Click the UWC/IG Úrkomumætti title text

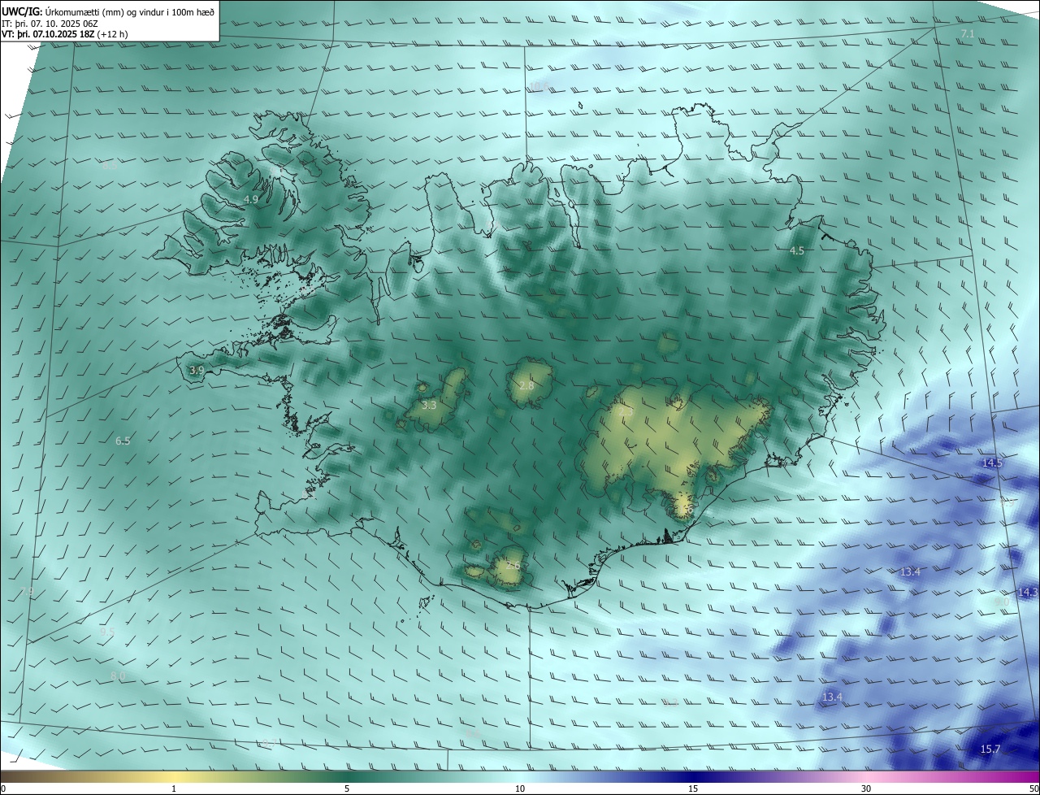click(x=108, y=11)
